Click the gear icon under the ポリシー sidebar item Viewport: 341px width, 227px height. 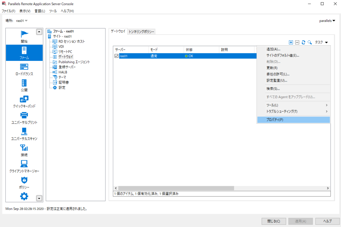[x=24, y=196]
